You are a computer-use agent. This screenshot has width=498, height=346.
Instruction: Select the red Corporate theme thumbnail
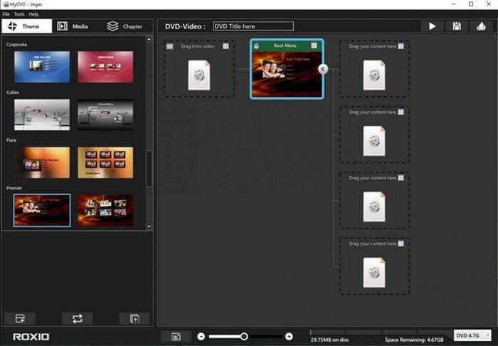(x=105, y=67)
